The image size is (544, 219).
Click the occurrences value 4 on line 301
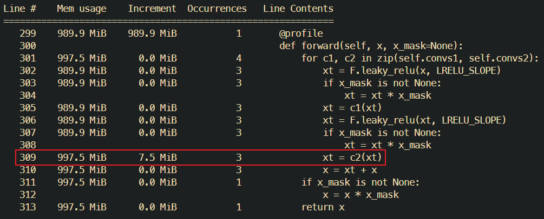click(239, 58)
